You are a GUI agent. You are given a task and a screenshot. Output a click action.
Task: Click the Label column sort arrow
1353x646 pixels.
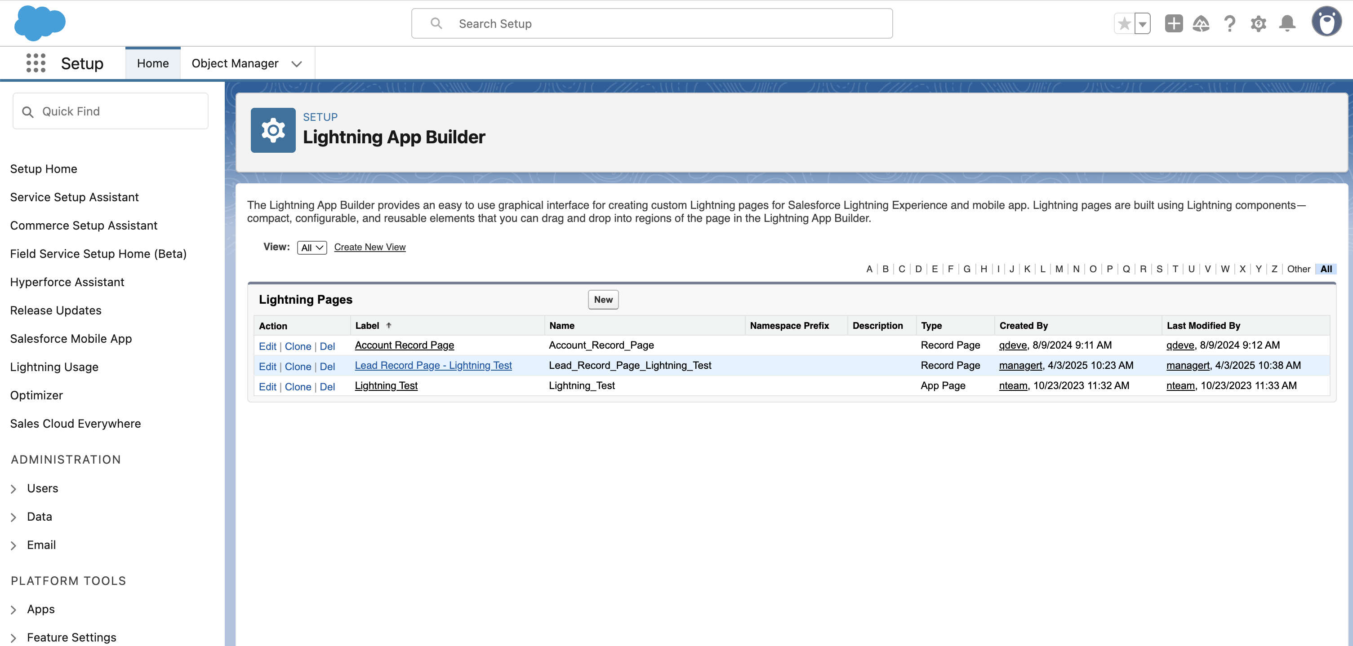coord(389,325)
